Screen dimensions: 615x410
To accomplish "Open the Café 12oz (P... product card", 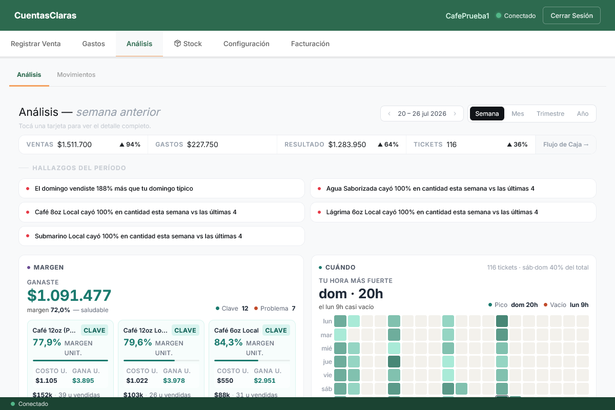I will 71,359.
